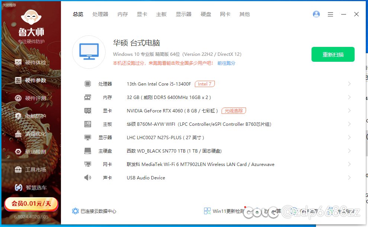Click the USB Audio Device text
The image size is (368, 227).
pyautogui.click(x=146, y=178)
